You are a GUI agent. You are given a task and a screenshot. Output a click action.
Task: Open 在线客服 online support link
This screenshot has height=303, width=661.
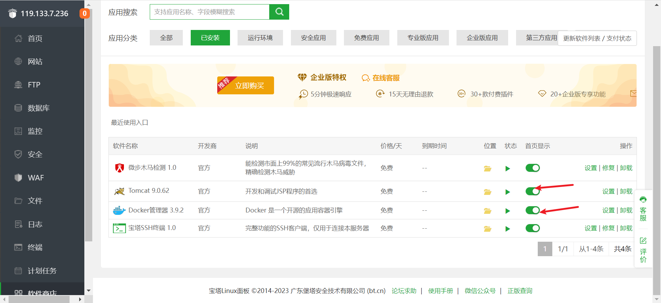[x=381, y=78]
